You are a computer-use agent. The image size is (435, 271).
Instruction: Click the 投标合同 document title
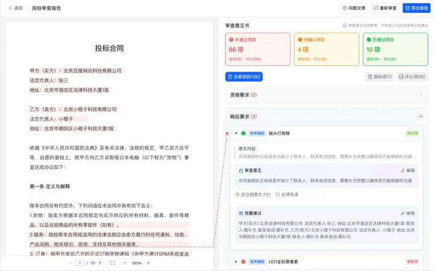click(109, 48)
